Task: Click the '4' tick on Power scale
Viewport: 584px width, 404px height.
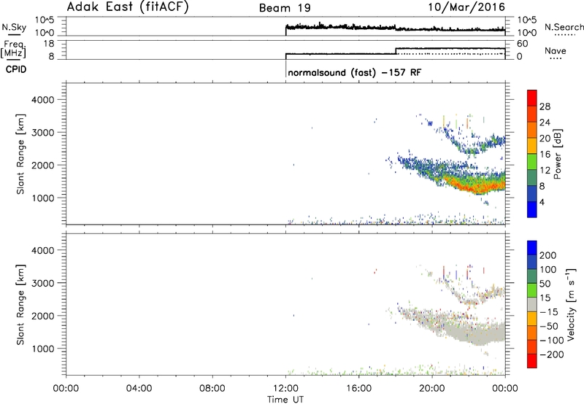Action: click(x=542, y=202)
